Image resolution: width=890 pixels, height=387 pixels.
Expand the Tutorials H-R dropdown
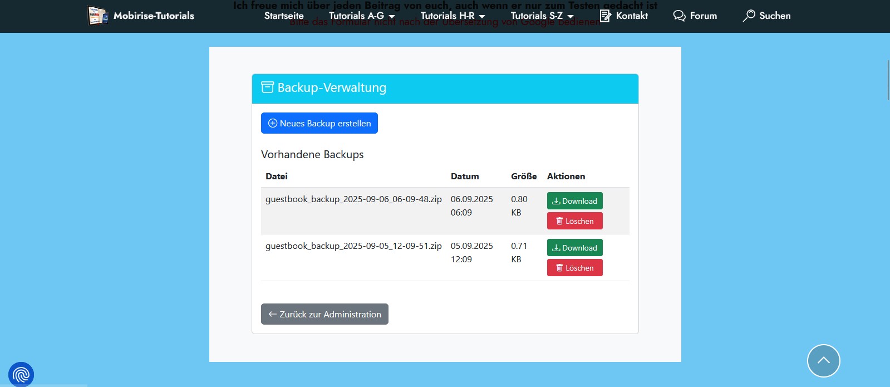(453, 16)
